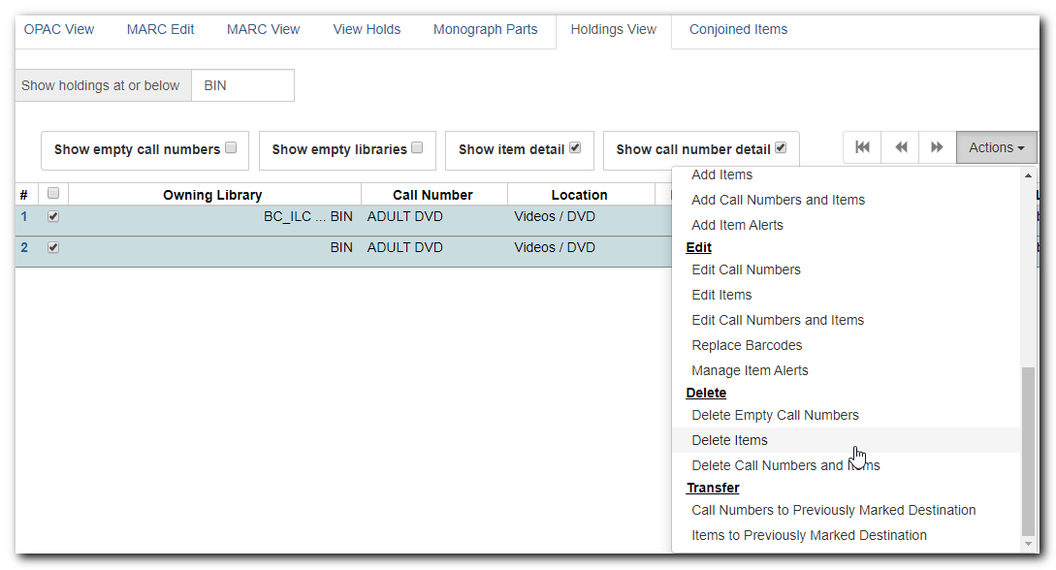
Task: Open the BIN library selector field
Action: pos(243,85)
